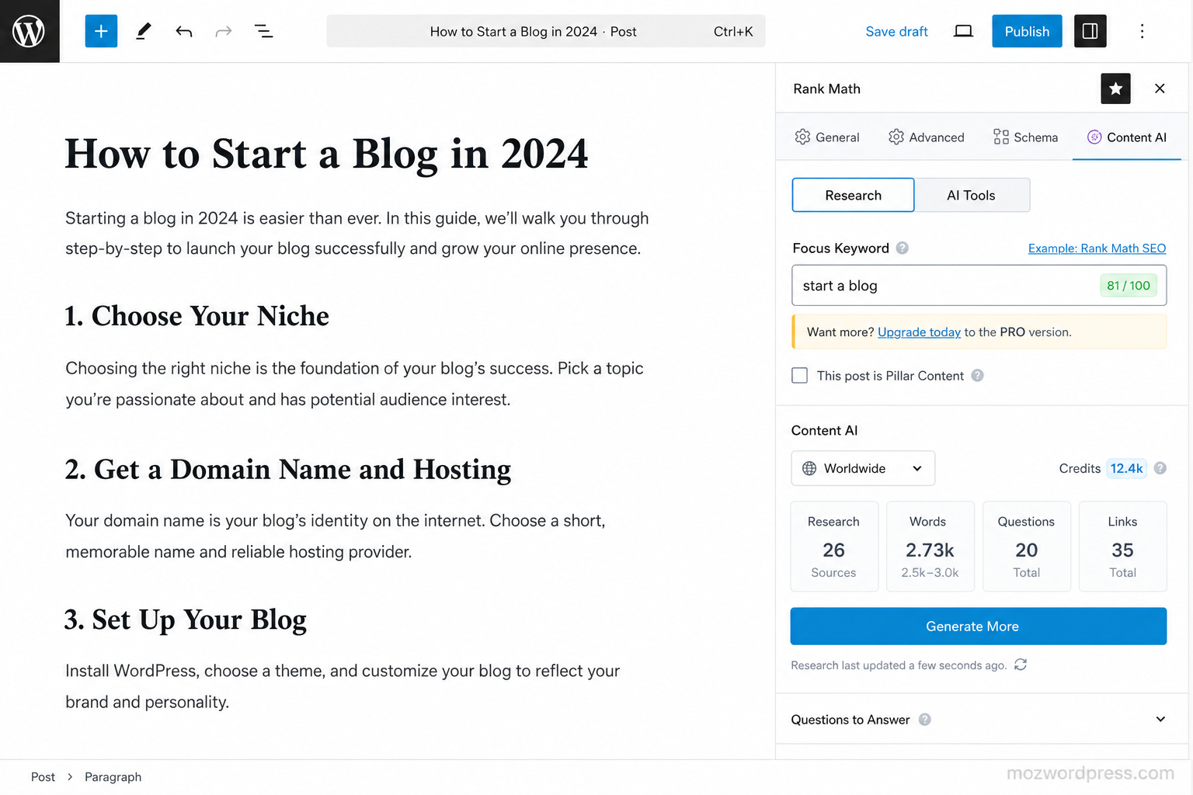Click the Focus Keyword help icon
Screen dimensions: 1193x795
[x=903, y=248]
